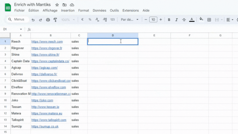Select the cell containing Talkspirit

[21, 120]
